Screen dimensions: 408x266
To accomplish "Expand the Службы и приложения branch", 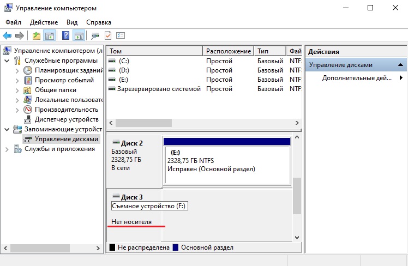I will pos(7,149).
